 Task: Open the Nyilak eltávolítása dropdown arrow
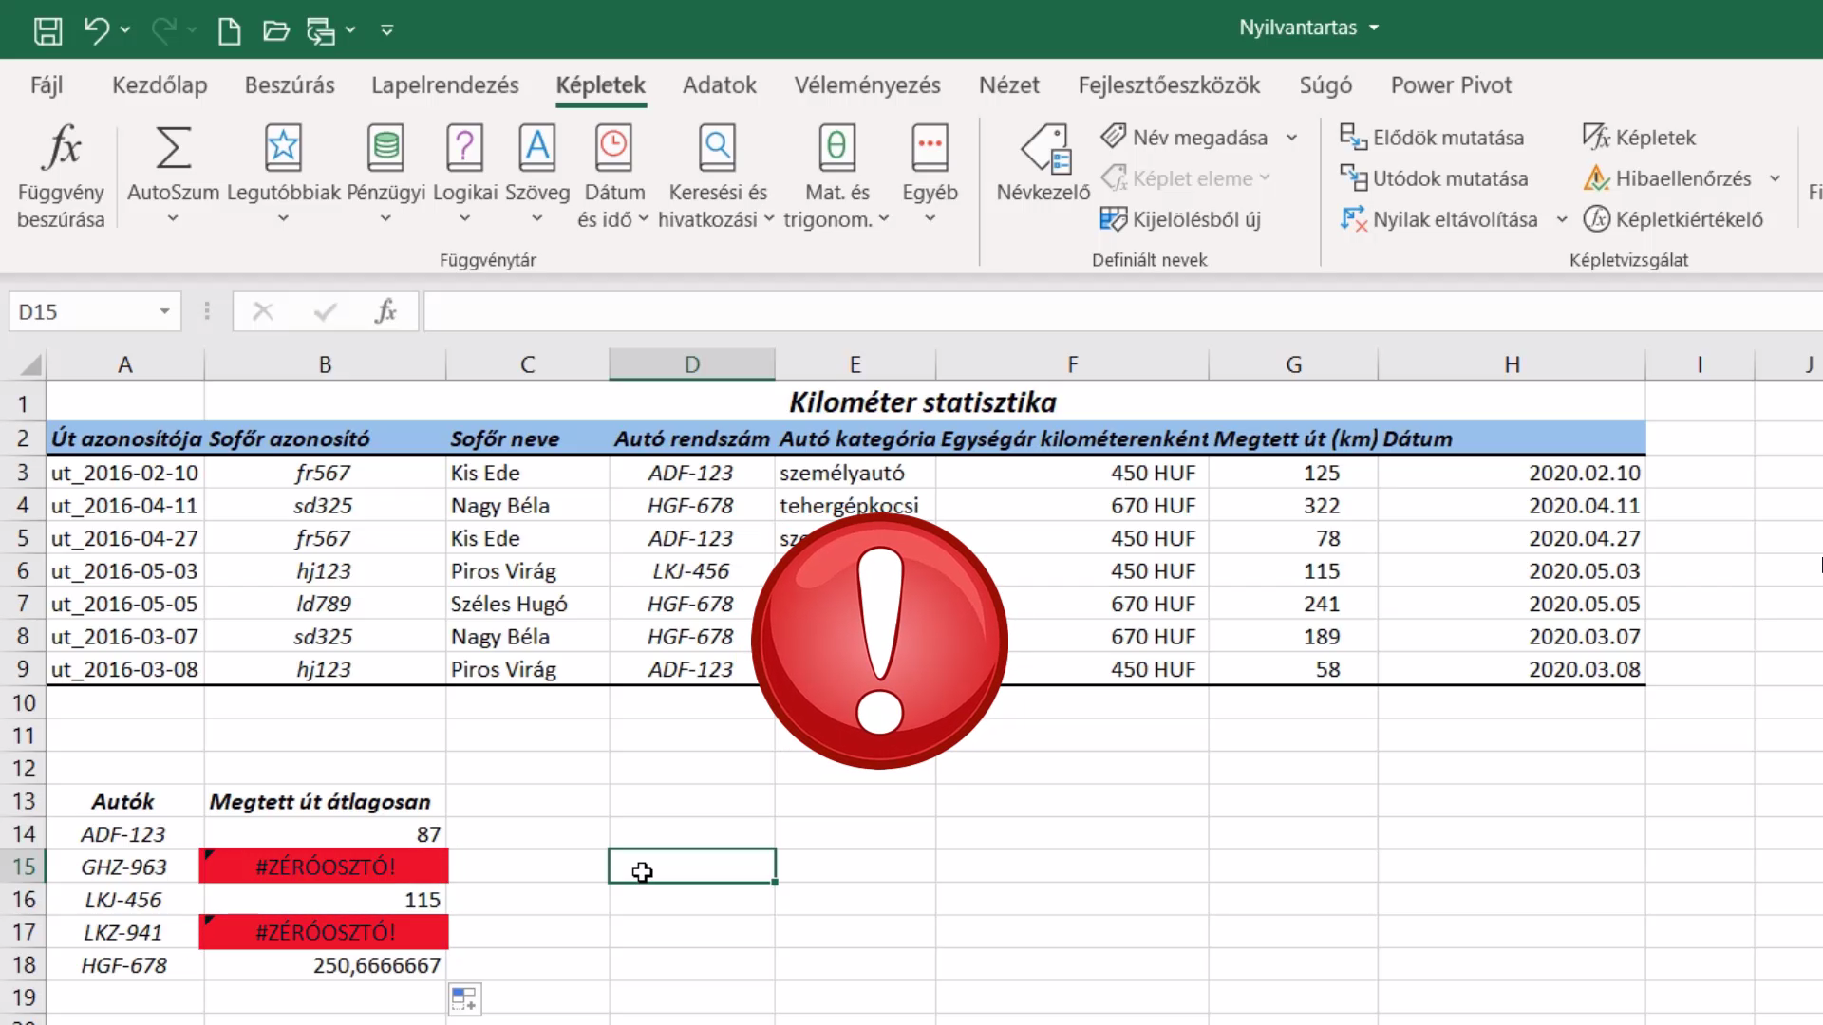tap(1561, 219)
